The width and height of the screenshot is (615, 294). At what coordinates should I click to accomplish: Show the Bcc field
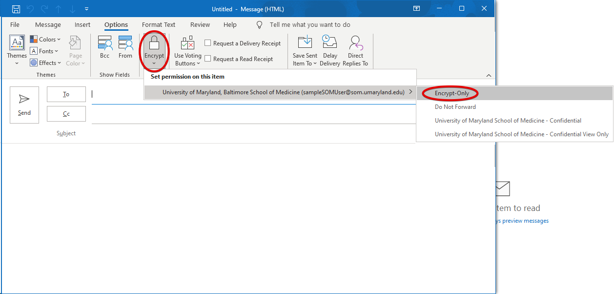coord(105,48)
